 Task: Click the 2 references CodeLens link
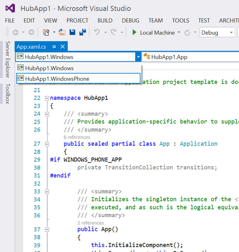[91, 223]
